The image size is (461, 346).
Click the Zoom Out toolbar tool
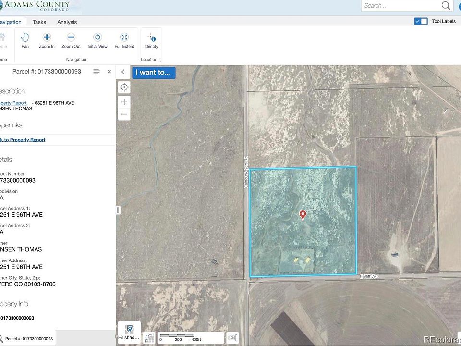coord(71,40)
